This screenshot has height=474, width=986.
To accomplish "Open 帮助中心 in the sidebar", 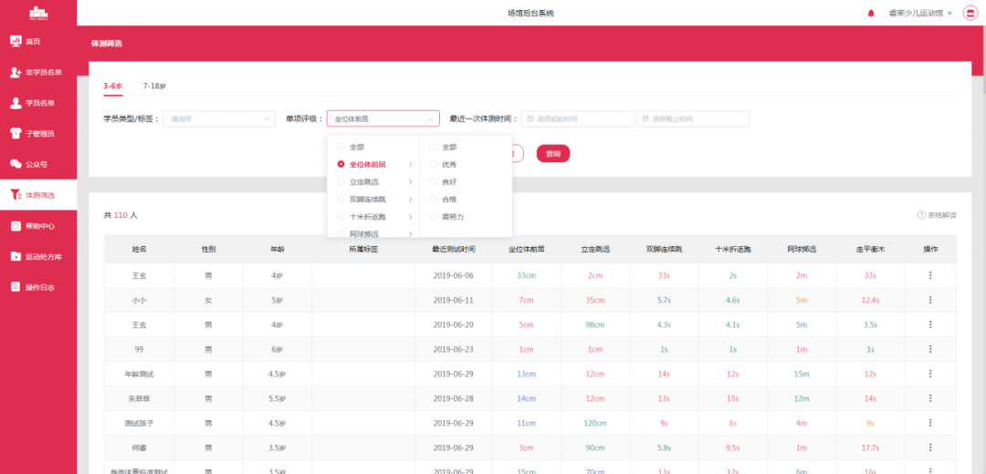I will (x=38, y=226).
